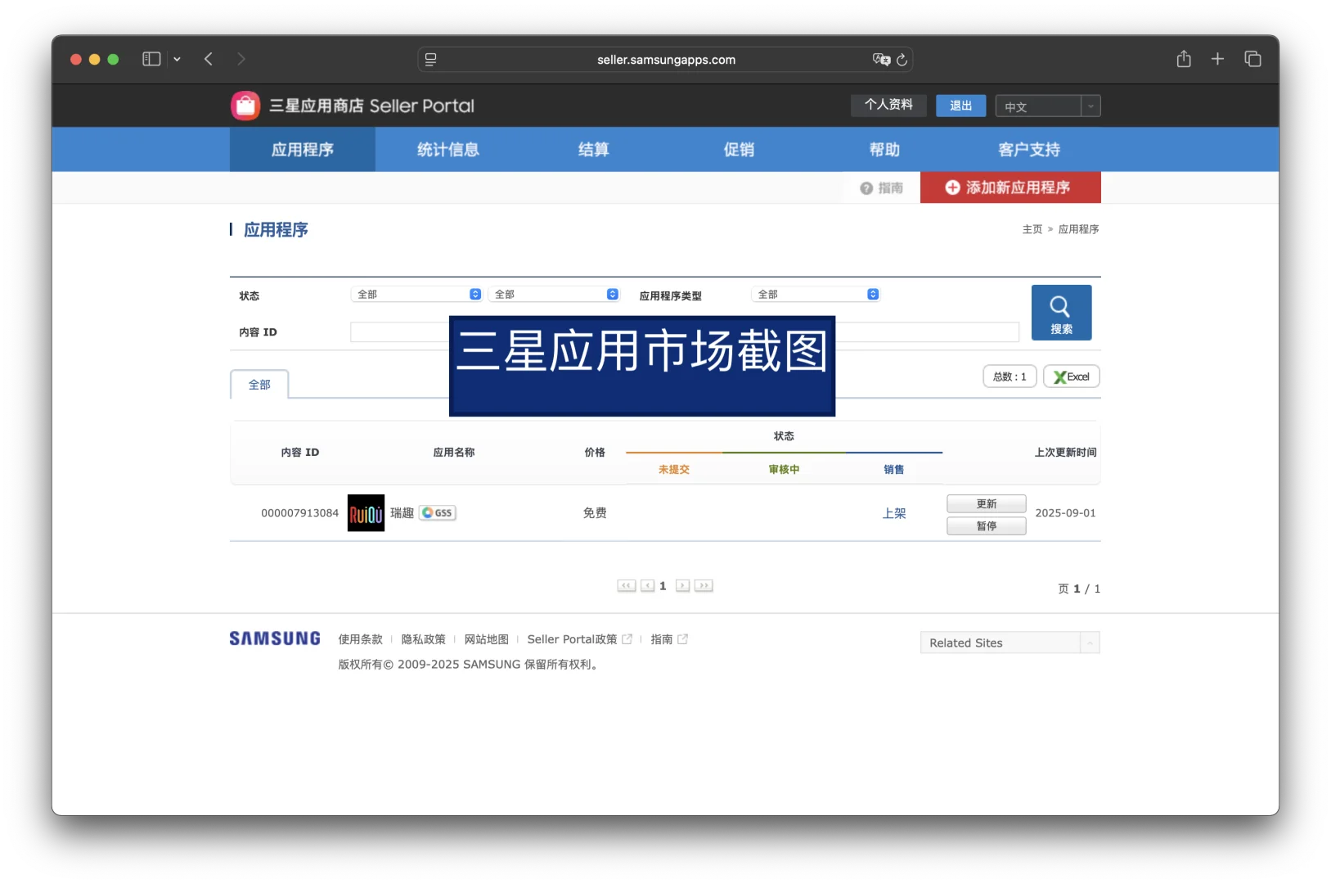Go to the first page of results
This screenshot has height=884, width=1331.
coord(627,586)
